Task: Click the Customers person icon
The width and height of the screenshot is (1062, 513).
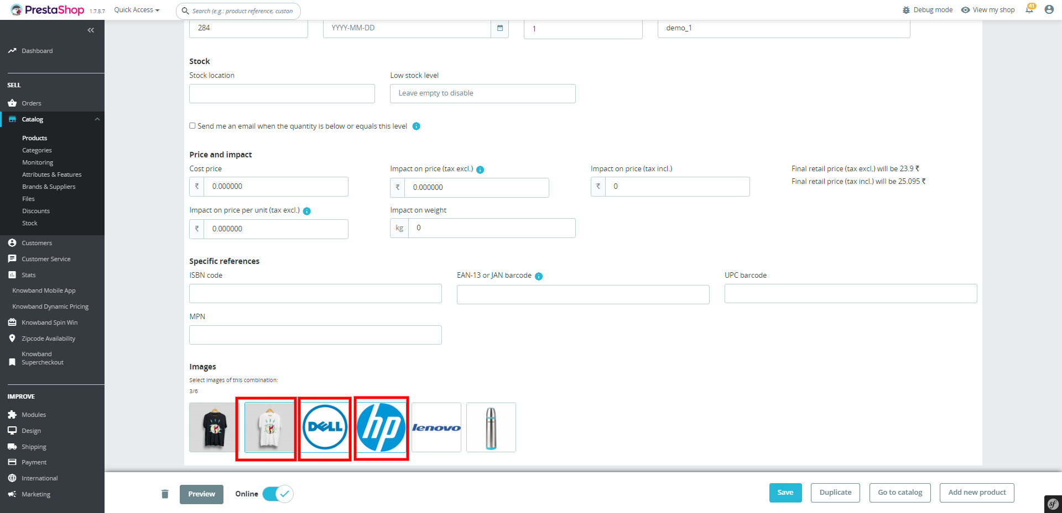Action: point(12,243)
